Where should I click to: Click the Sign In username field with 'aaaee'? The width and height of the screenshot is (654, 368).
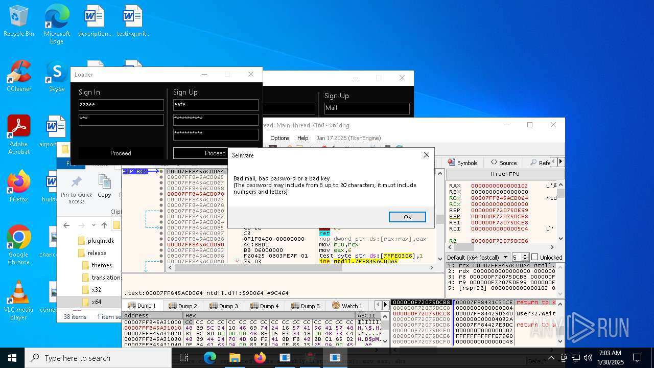[x=121, y=105]
